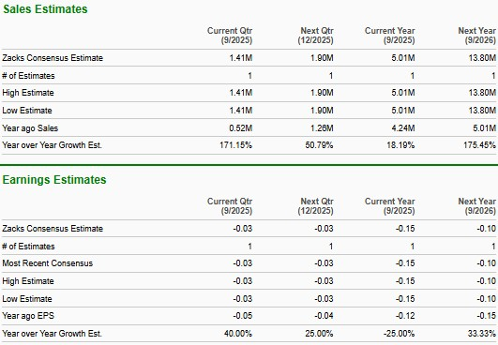Select Earnings Low Estimate -0.10 for Next Year
The width and height of the screenshot is (498, 345).
pyautogui.click(x=486, y=299)
